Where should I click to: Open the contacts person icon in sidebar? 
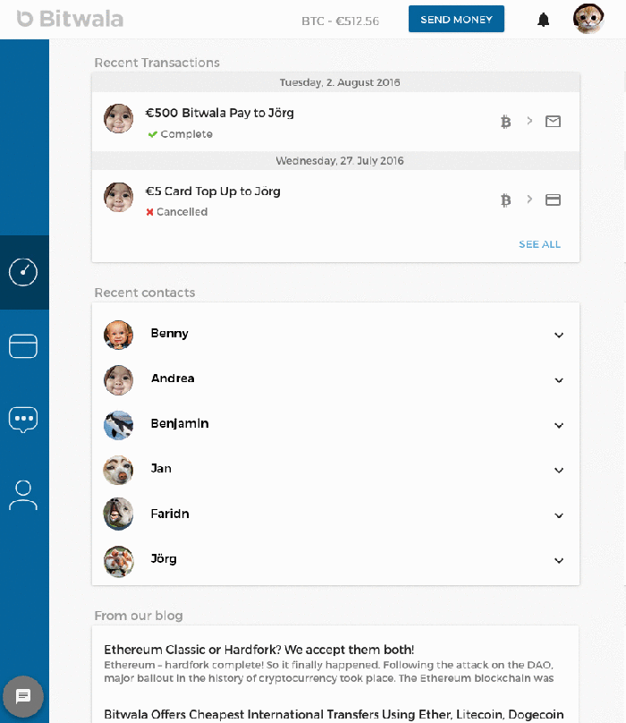23,495
